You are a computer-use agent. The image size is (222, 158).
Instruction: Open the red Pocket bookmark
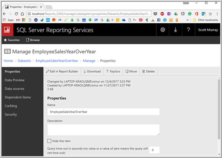(x=141, y=20)
